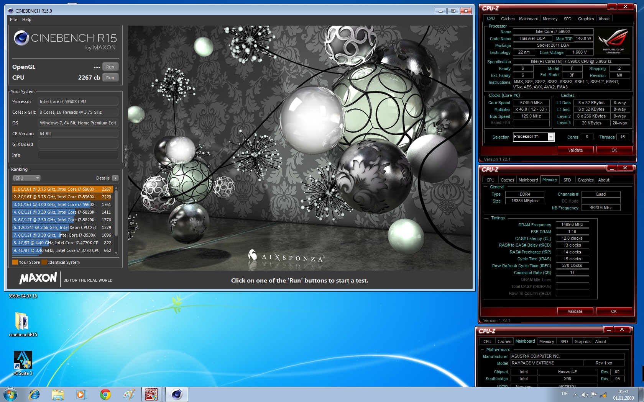Launch Google Chrome from taskbar
This screenshot has width=644, height=402.
(x=105, y=394)
